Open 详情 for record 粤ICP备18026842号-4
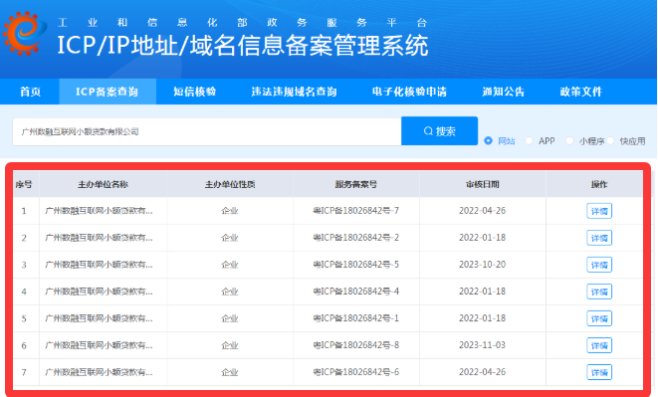This screenshot has height=397, width=658. (x=599, y=292)
